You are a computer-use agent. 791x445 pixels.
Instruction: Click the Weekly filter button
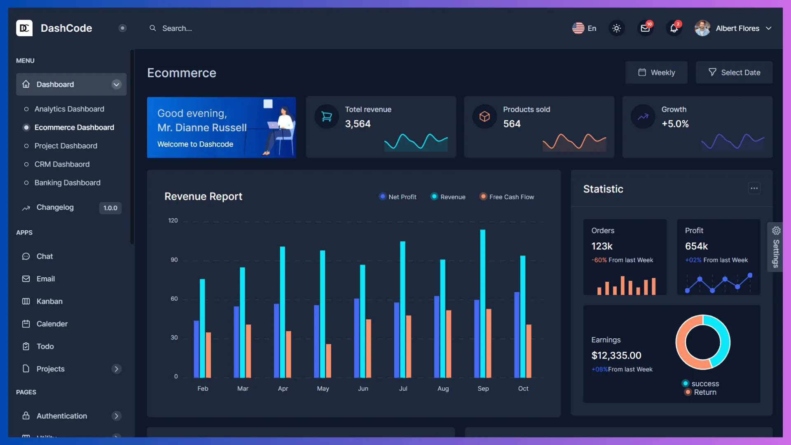click(x=656, y=73)
